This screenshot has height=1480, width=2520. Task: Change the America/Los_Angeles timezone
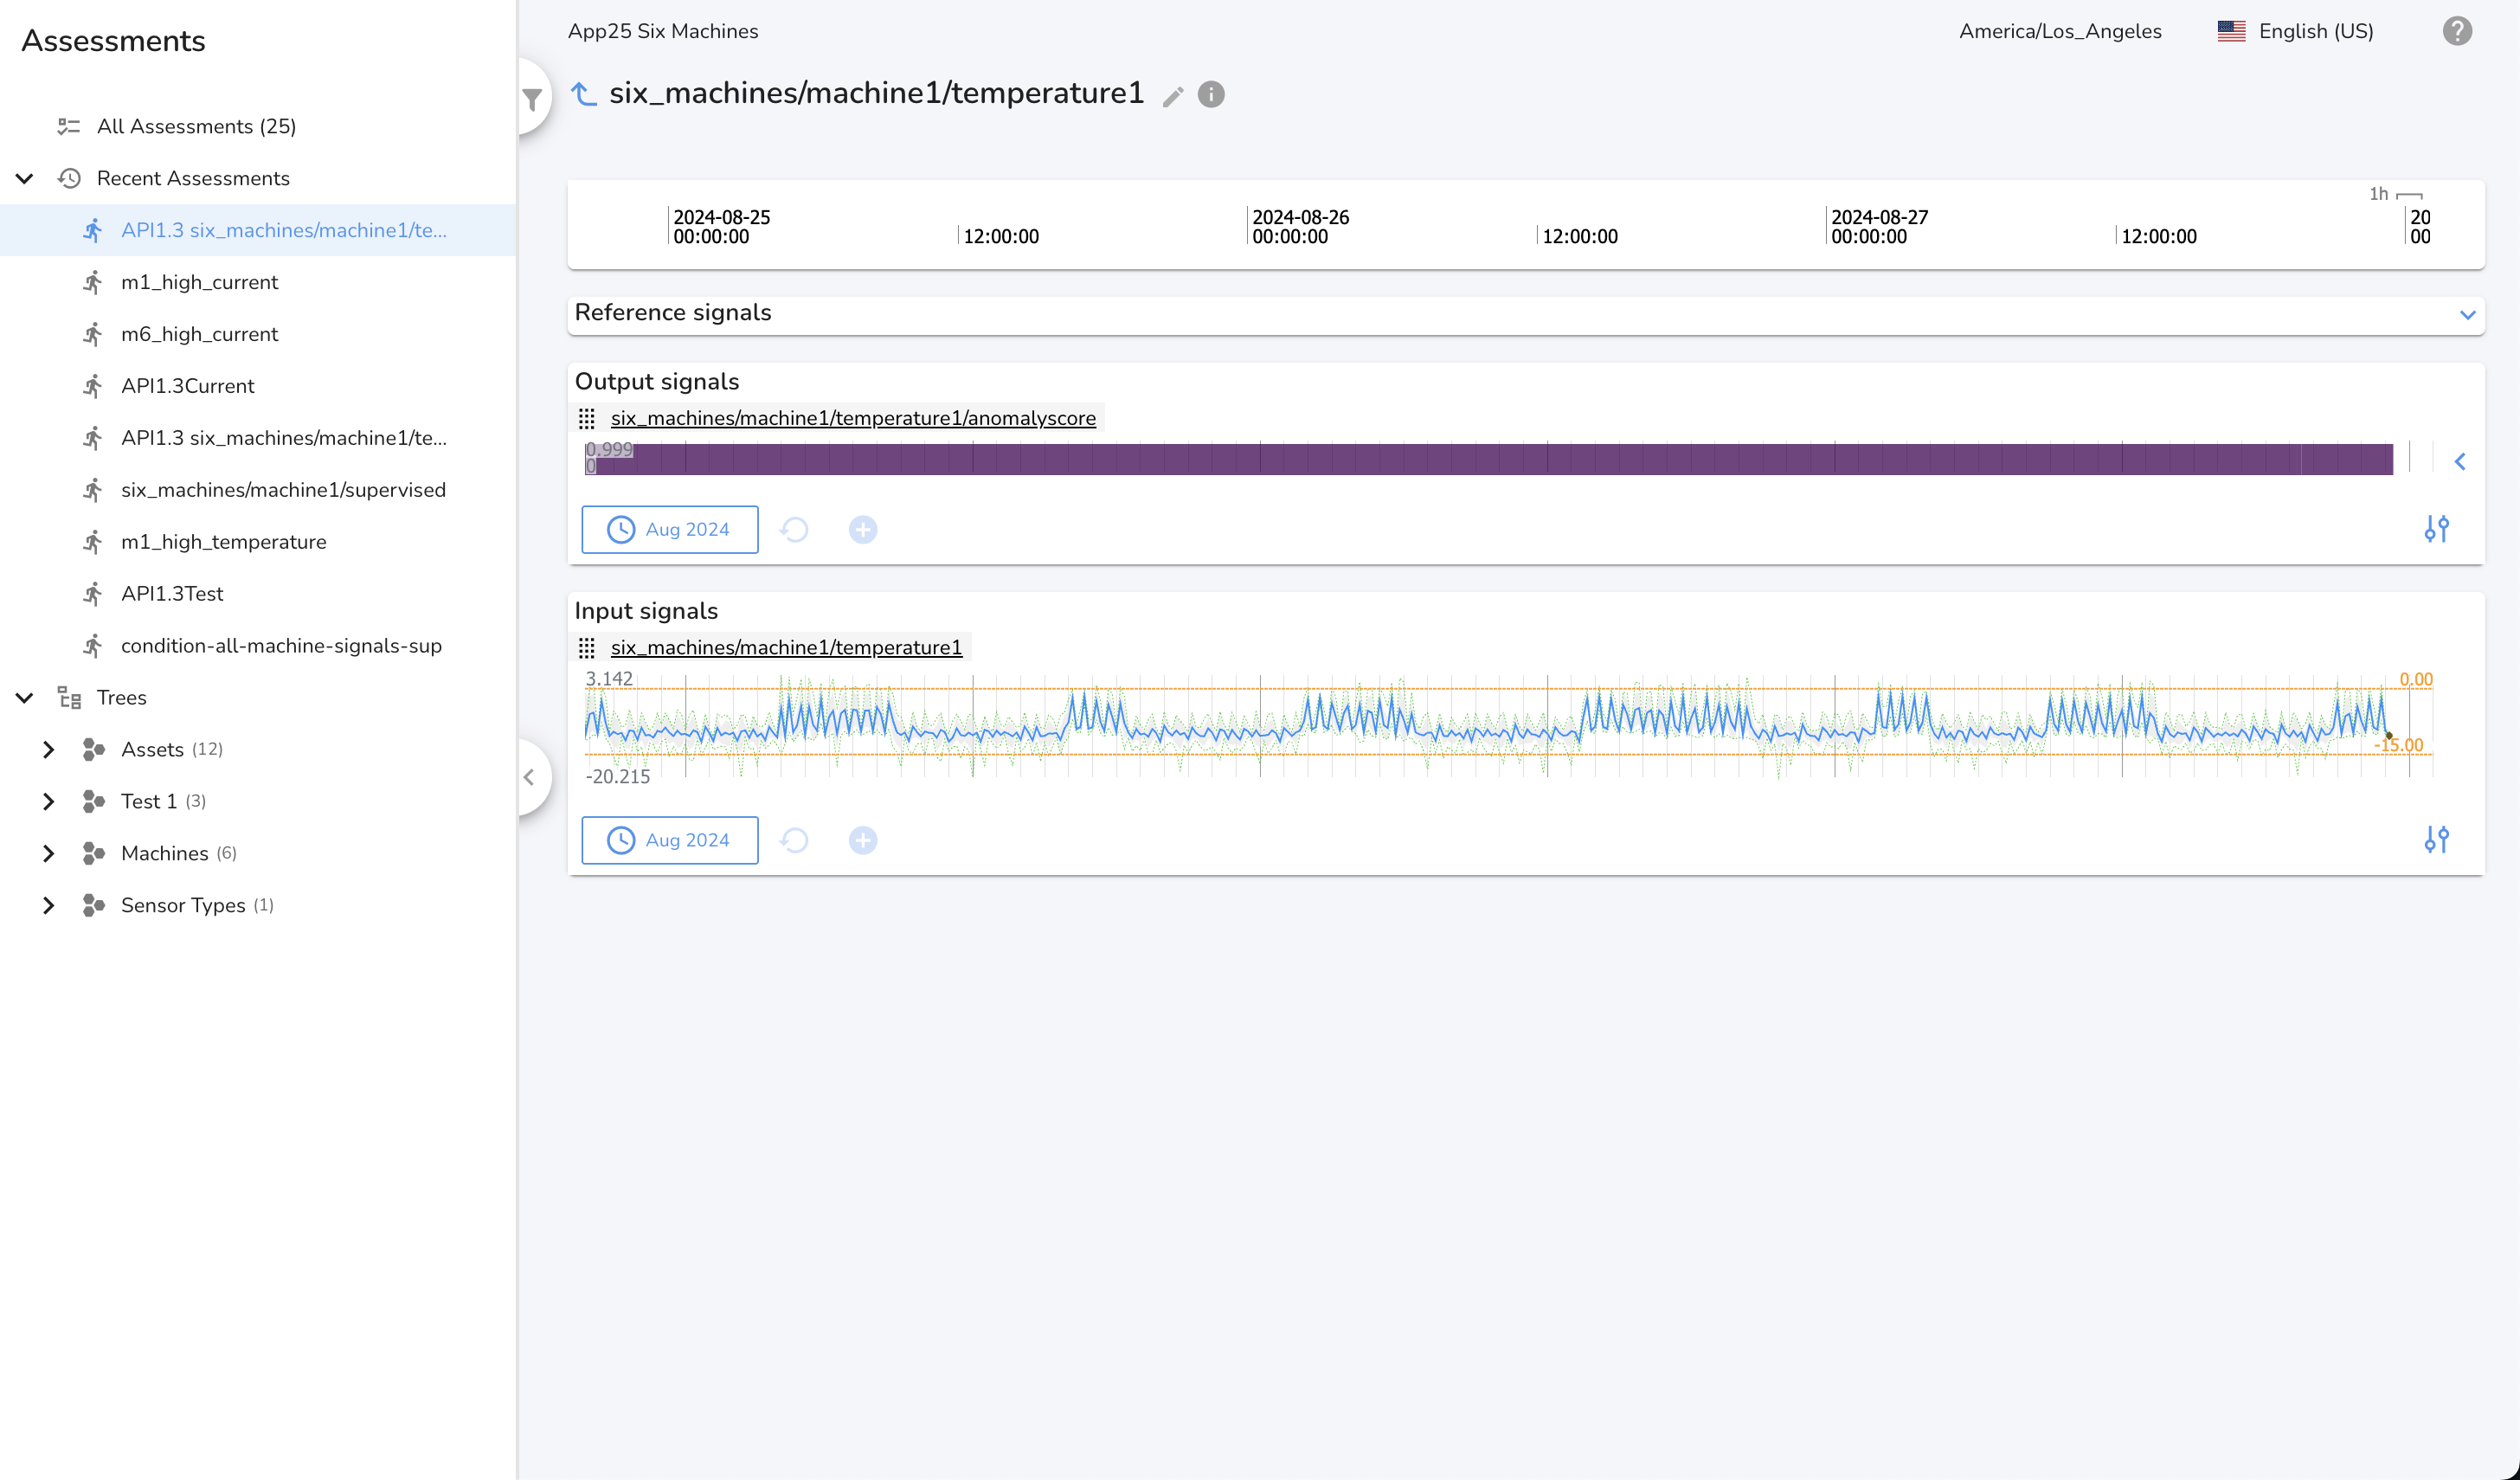(x=2060, y=31)
